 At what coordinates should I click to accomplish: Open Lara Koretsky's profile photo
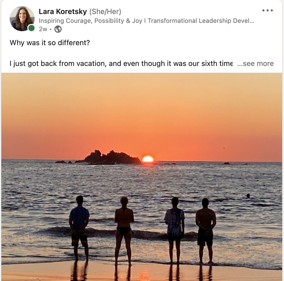pos(22,19)
